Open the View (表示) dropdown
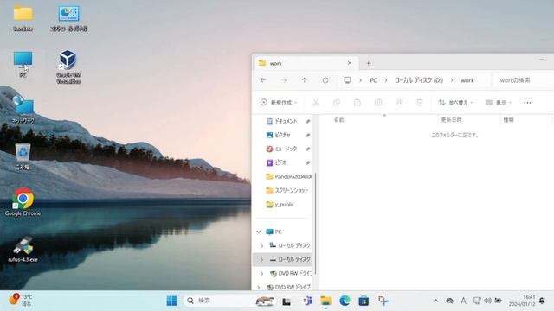Image resolution: width=554 pixels, height=311 pixels. click(x=499, y=103)
